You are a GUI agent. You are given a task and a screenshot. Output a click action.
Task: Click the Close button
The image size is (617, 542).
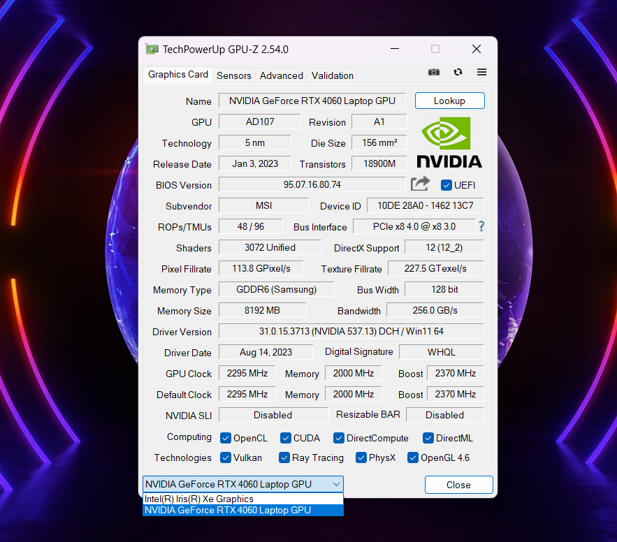(x=458, y=485)
